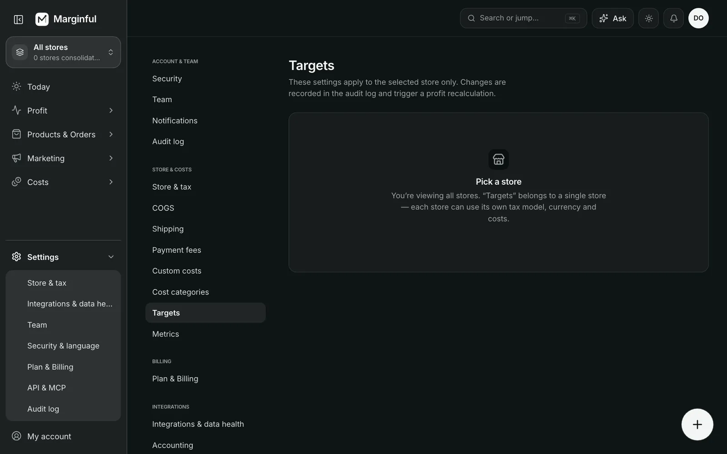Click the Profit pulse icon
The image size is (727, 454).
point(16,110)
